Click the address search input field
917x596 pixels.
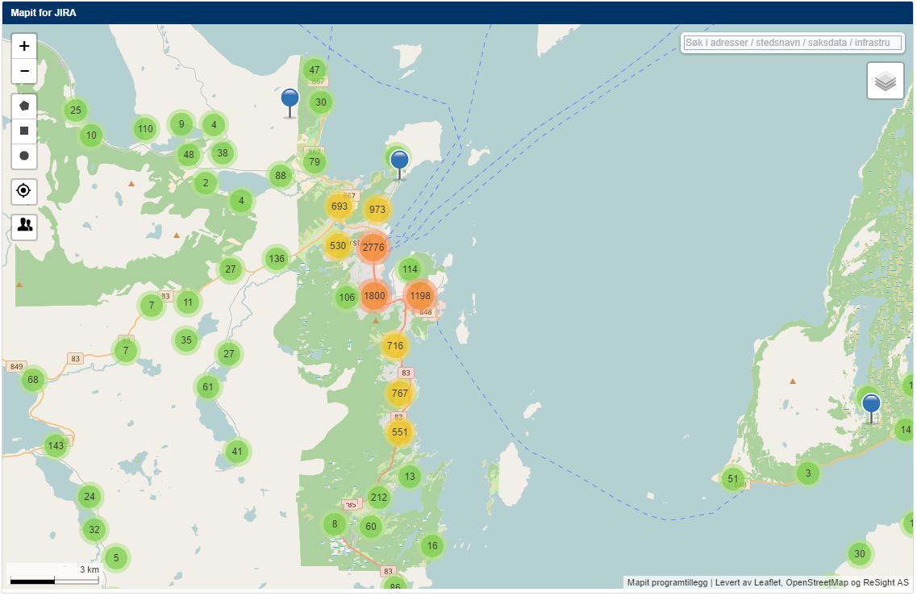pyautogui.click(x=791, y=43)
